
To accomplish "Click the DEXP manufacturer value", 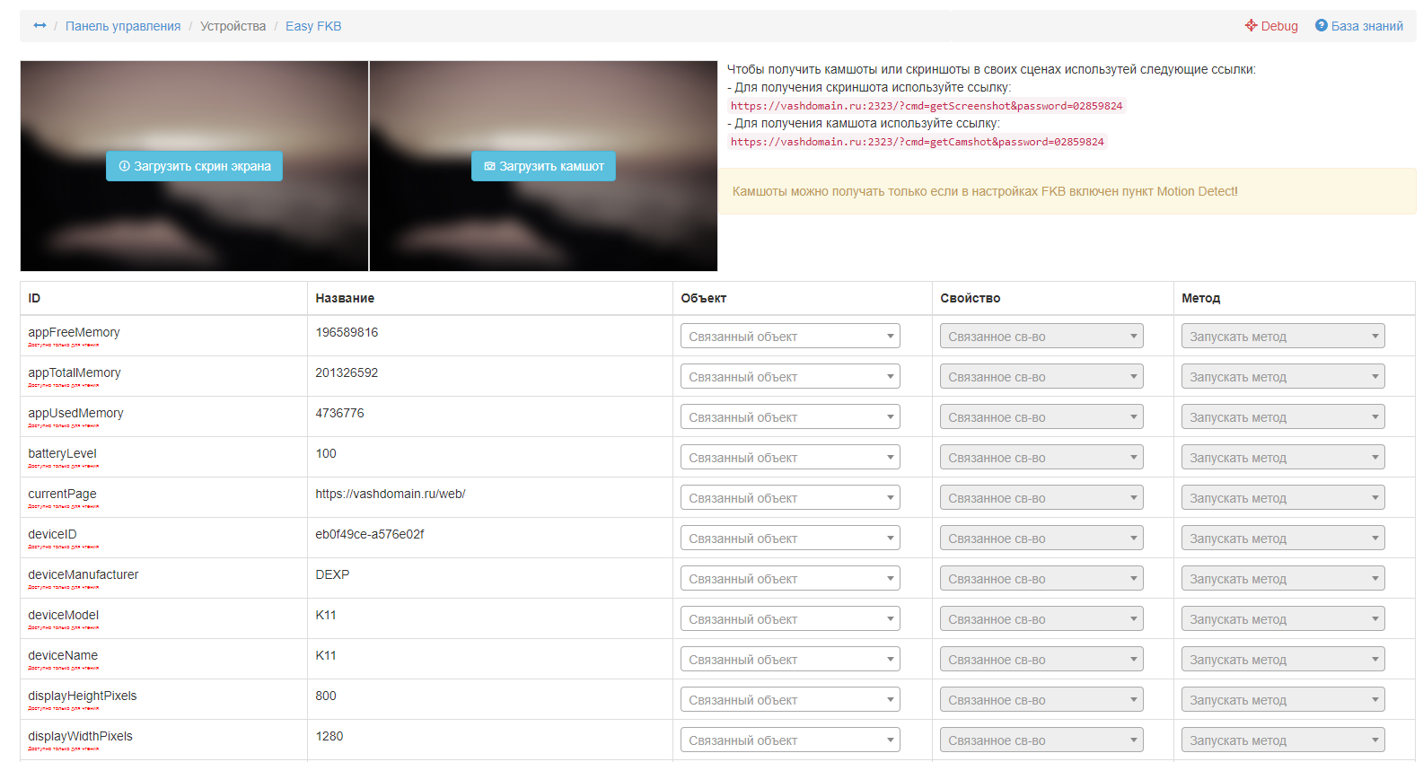I will tap(332, 574).
